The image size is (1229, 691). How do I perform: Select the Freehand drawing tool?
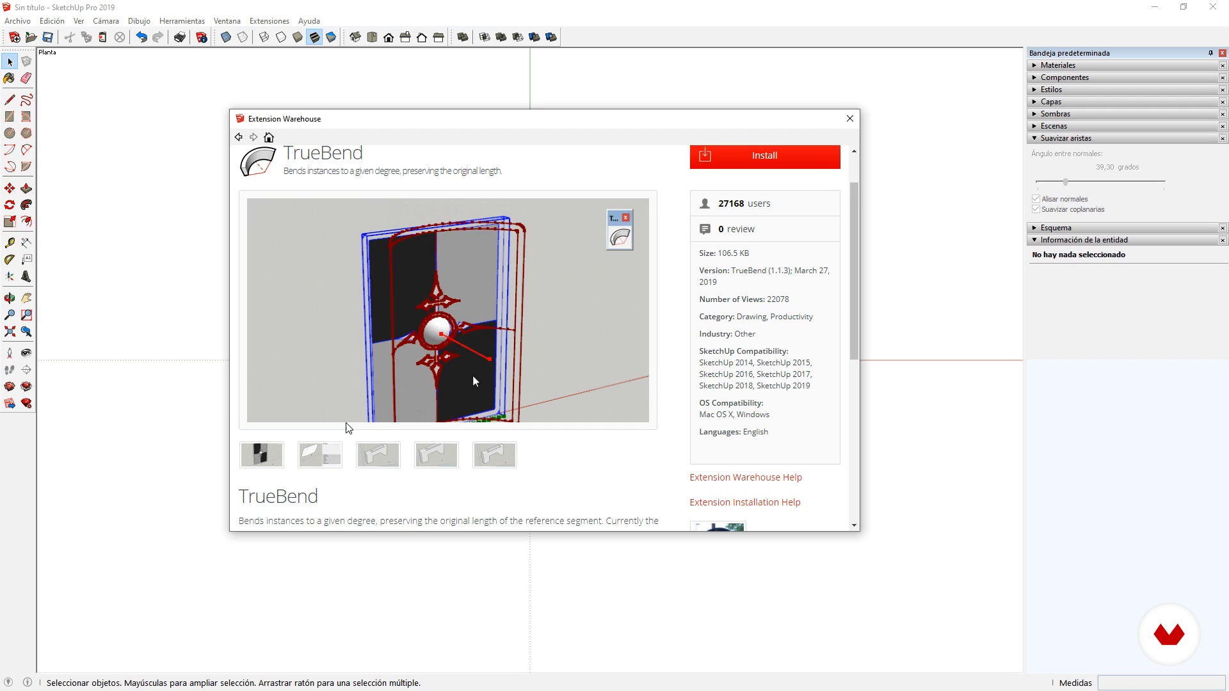(26, 100)
